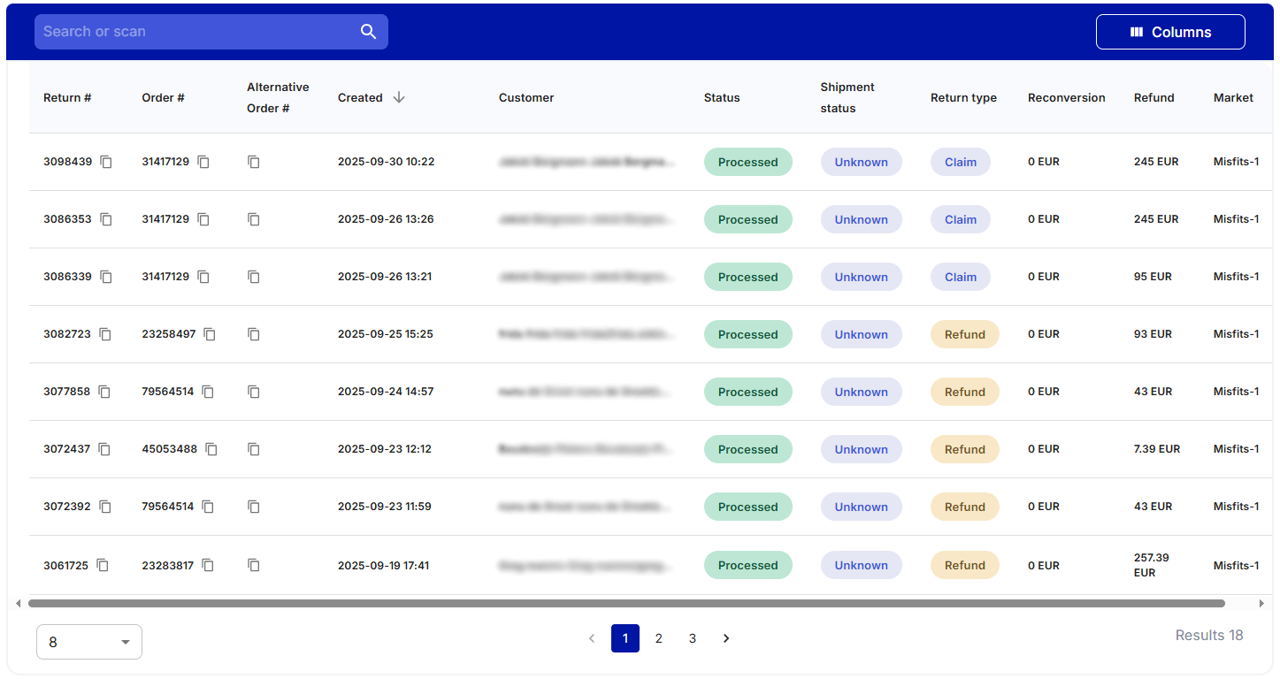Click the search magnifier icon
The height and width of the screenshot is (679, 1280).
[x=369, y=31]
